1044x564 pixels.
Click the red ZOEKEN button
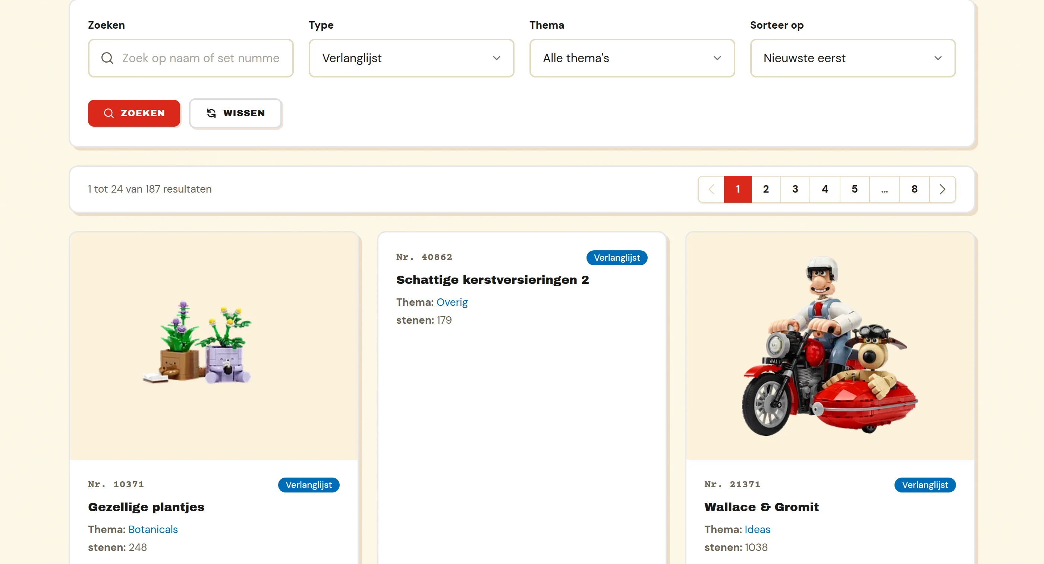pyautogui.click(x=134, y=113)
